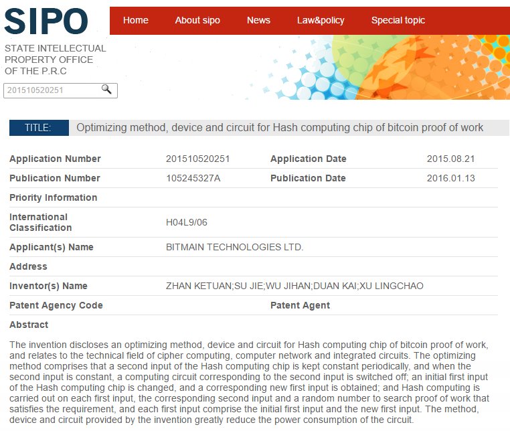Screen dimensions: 510x431
Task: Click the Patent Agency Code label
Action: click(x=56, y=305)
